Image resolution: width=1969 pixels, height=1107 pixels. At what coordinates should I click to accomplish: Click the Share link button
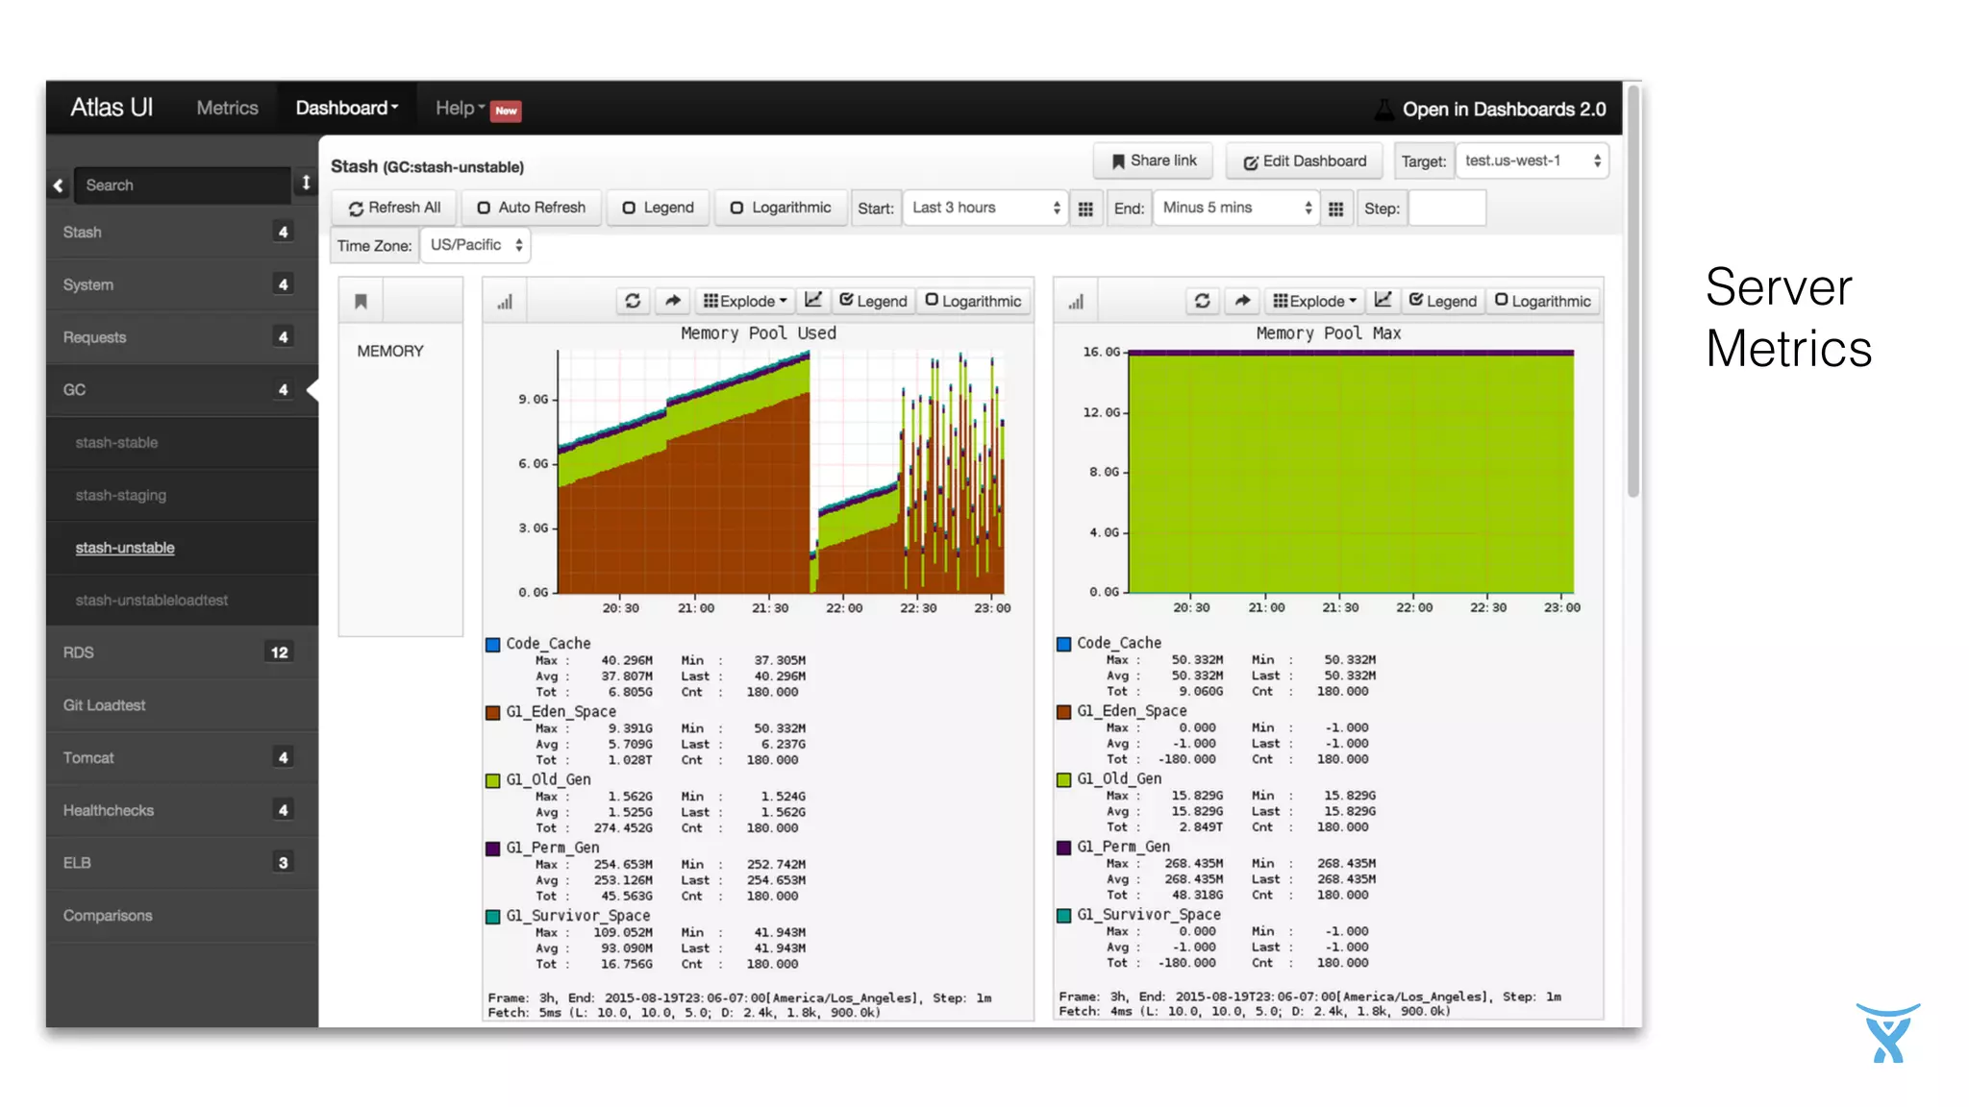point(1153,160)
